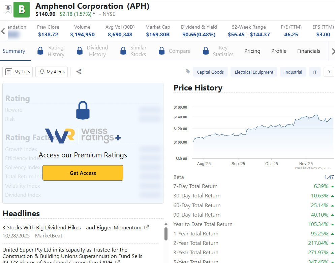Click the lock icon next to Key Statistics

point(206,51)
